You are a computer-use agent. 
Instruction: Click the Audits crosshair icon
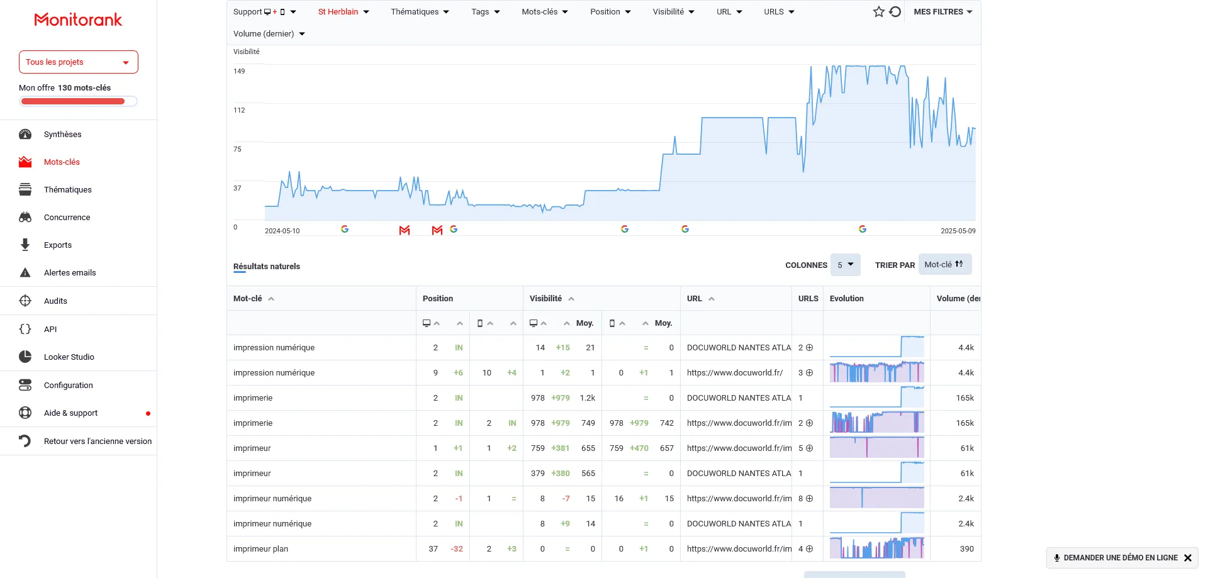pos(25,301)
